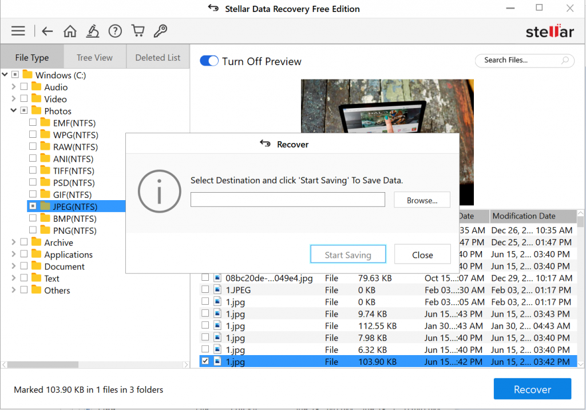The width and height of the screenshot is (586, 410).
Task: Select the JPEG(NTFS) tree item
Action: [75, 206]
